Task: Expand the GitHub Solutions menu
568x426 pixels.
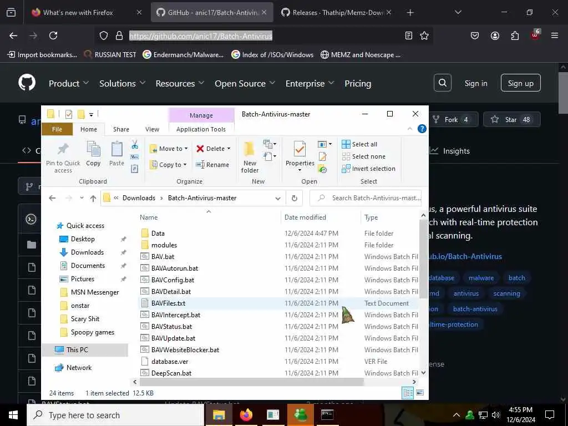Action: coord(123,83)
